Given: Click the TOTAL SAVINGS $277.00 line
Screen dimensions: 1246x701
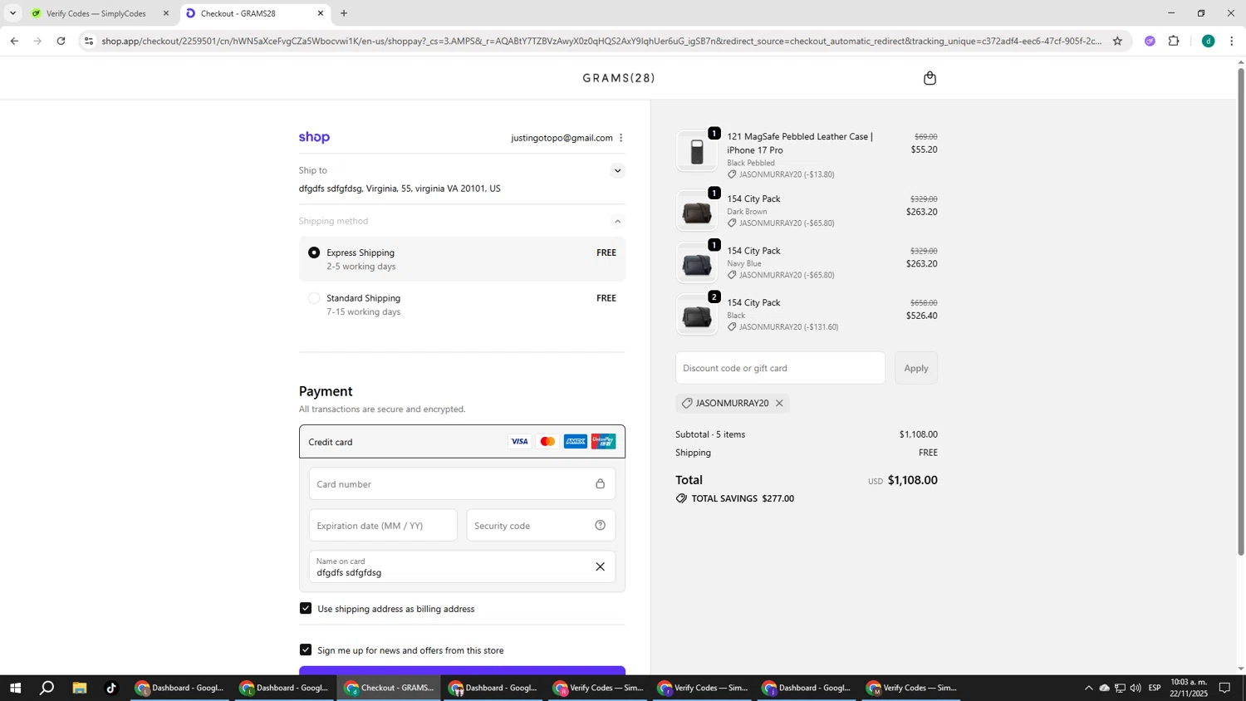Looking at the screenshot, I should coord(735,498).
